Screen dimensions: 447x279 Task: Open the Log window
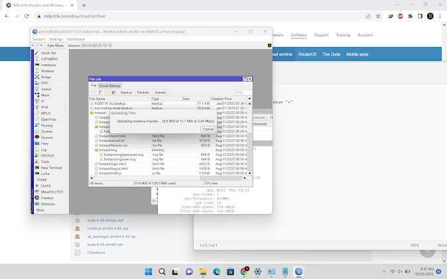click(x=44, y=149)
